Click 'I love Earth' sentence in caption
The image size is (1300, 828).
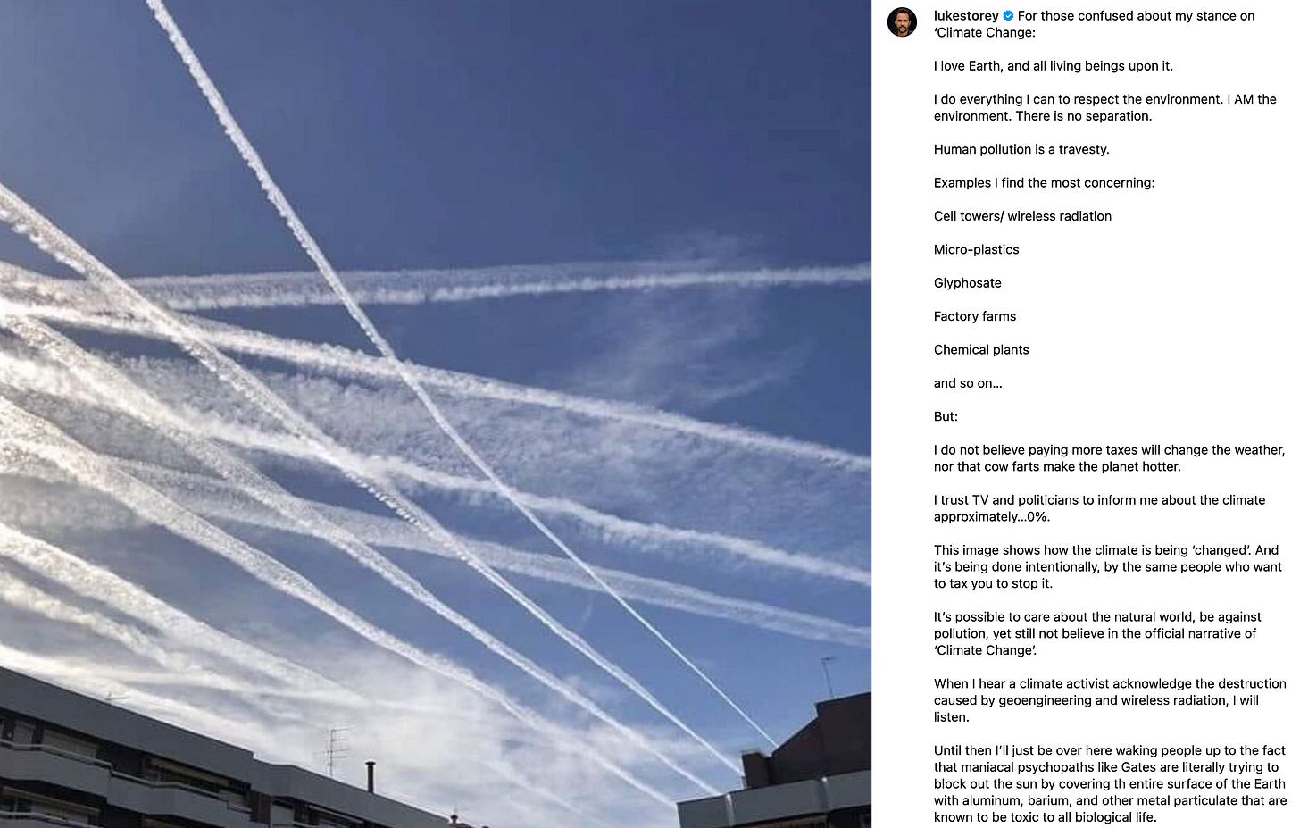(x=1054, y=66)
